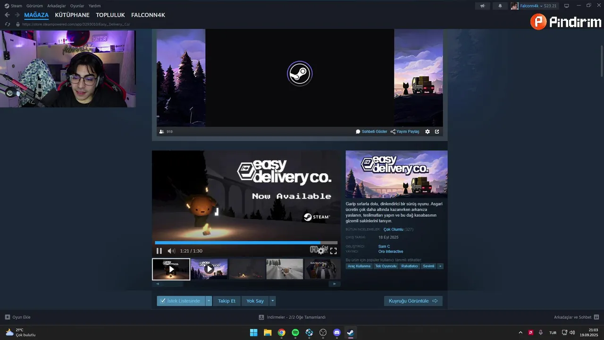Open İndirmeler downloads status

[x=292, y=317]
